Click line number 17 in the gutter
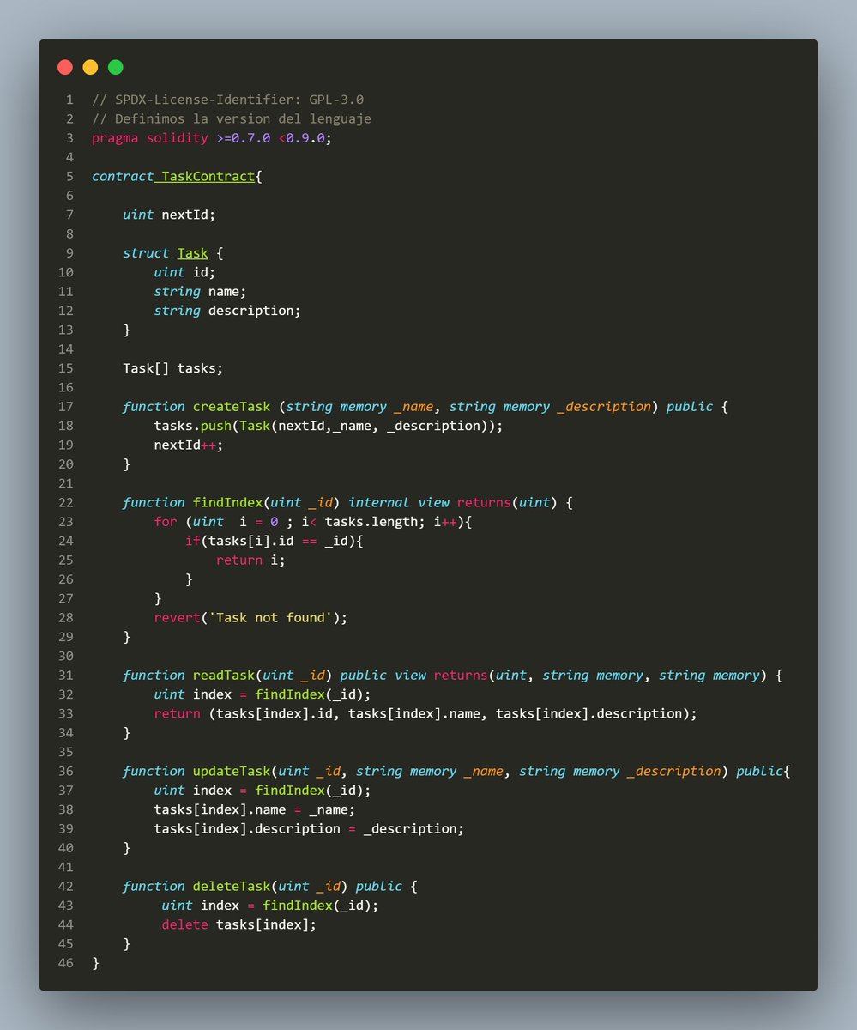This screenshot has width=857, height=1030. (66, 406)
